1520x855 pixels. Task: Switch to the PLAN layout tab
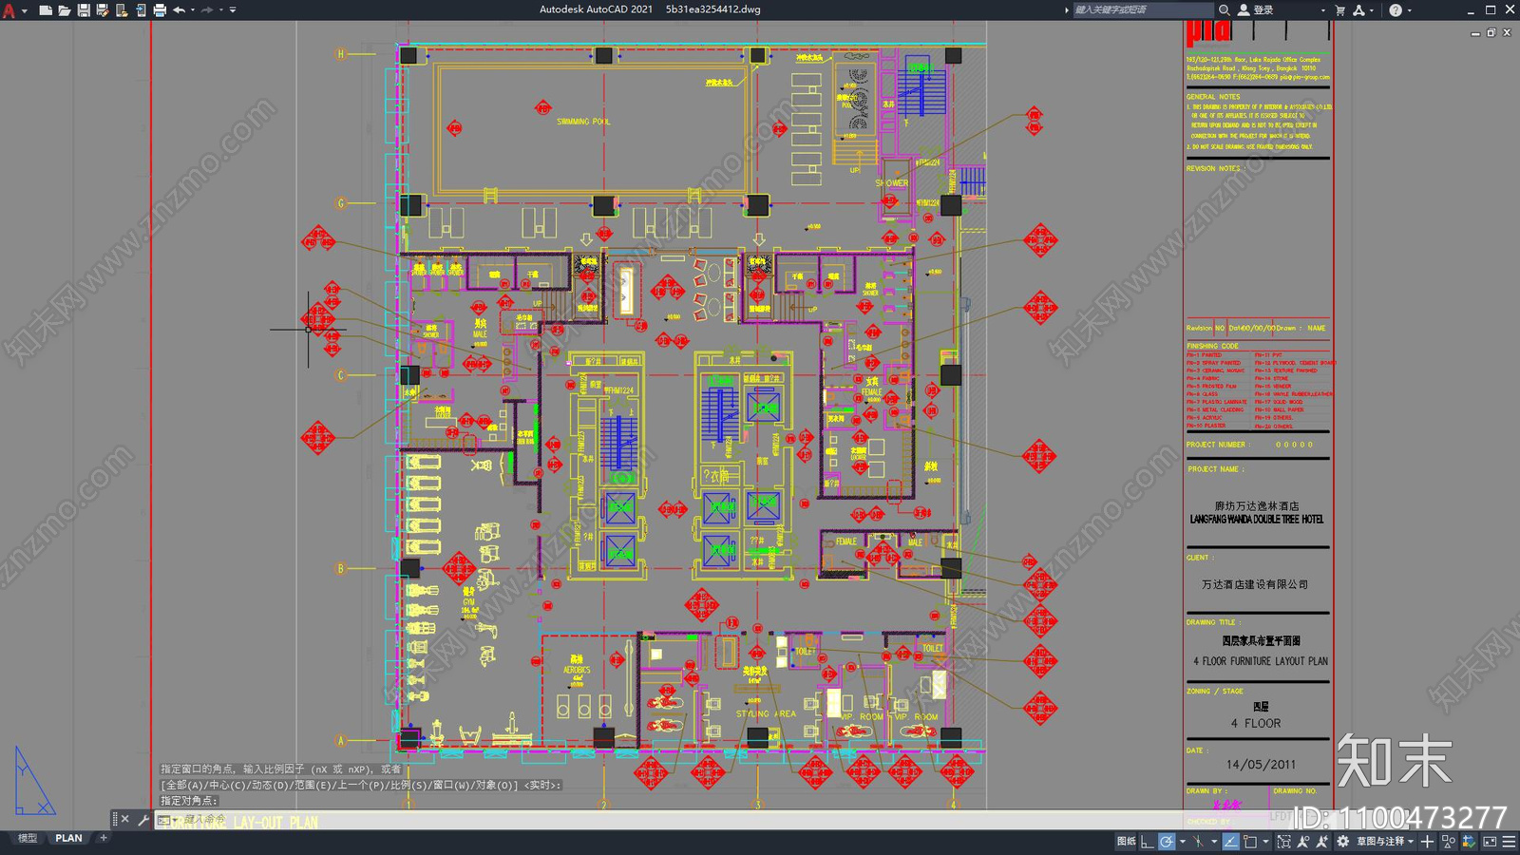click(68, 839)
